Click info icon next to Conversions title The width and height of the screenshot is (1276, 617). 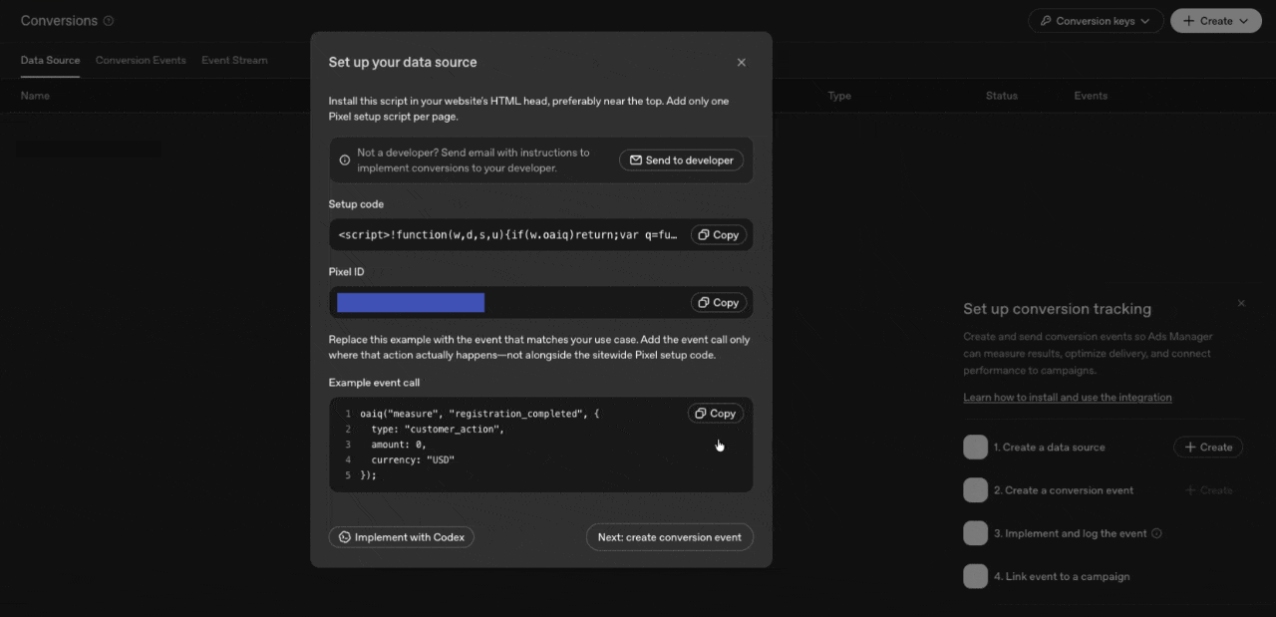(x=109, y=21)
